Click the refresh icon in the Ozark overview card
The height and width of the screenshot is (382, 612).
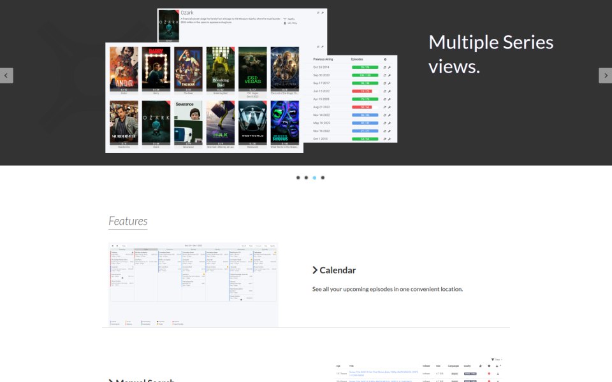(318, 13)
